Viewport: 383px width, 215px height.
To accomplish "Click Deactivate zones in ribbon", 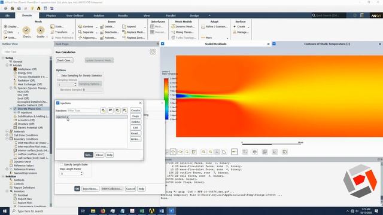I will pos(109,32).
